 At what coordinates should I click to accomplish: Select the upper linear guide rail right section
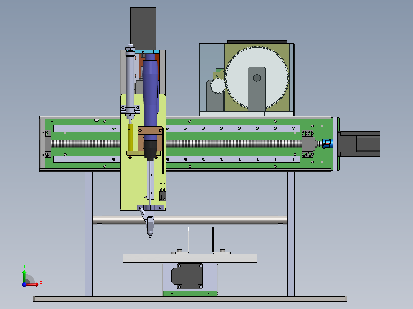pos(233,128)
